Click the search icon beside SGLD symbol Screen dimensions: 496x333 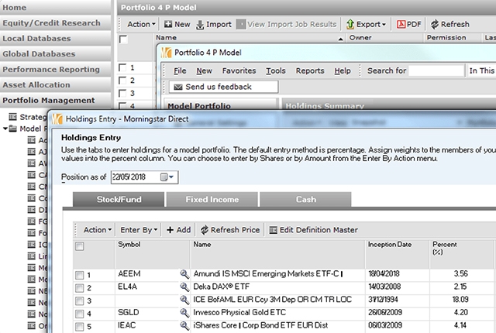tap(184, 313)
